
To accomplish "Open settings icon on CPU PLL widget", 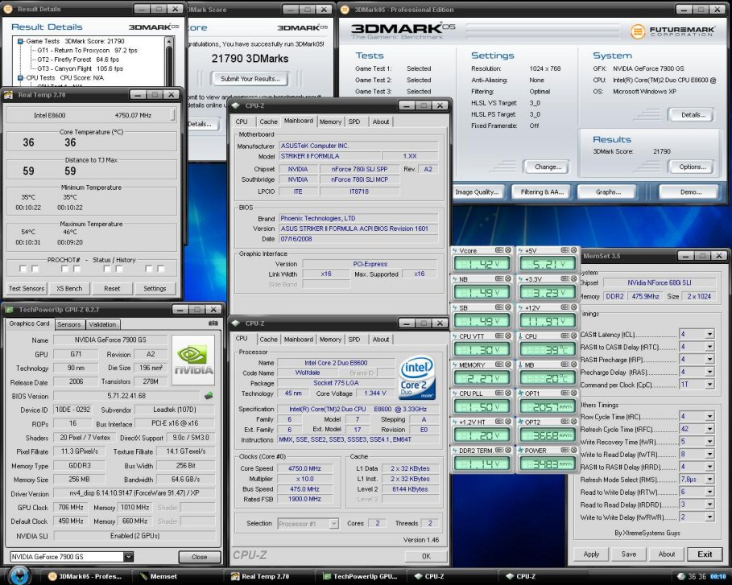I will (x=499, y=393).
